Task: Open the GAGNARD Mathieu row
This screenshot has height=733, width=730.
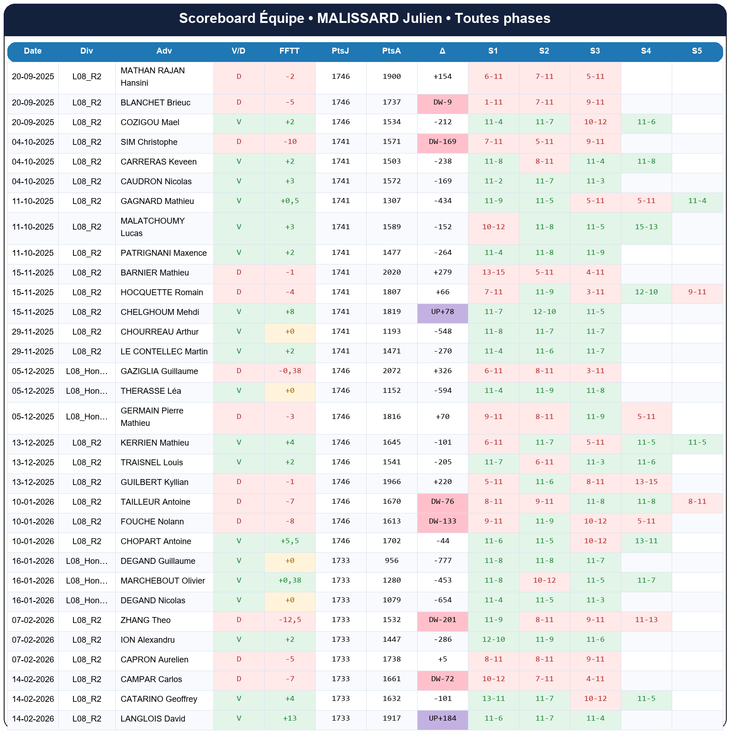Action: [157, 201]
